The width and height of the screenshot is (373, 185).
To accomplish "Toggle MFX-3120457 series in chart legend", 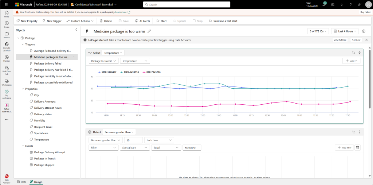I will (x=107, y=72).
